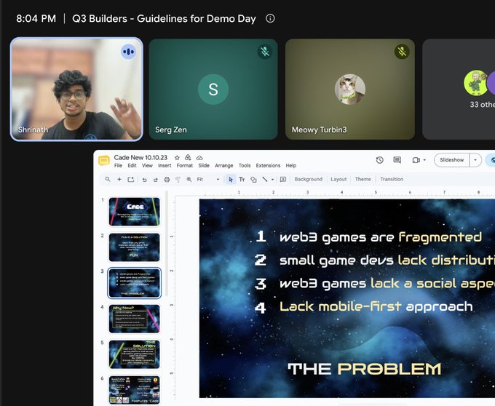Open meeting details info icon

[270, 18]
